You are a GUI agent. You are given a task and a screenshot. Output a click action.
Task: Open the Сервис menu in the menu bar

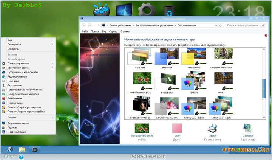click(113, 31)
